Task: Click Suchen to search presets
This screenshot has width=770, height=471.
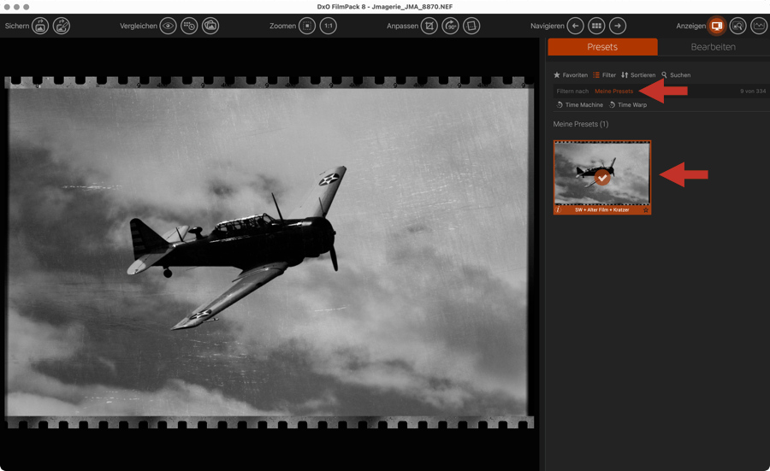Action: pos(676,75)
